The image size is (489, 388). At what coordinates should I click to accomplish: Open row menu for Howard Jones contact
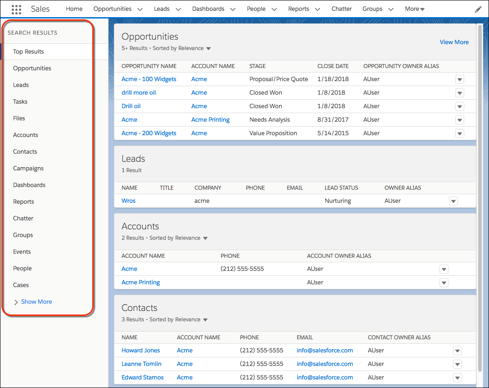coord(457,351)
